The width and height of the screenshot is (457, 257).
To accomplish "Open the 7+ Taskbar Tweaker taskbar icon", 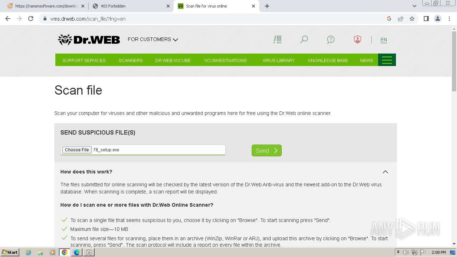I will click(89, 252).
